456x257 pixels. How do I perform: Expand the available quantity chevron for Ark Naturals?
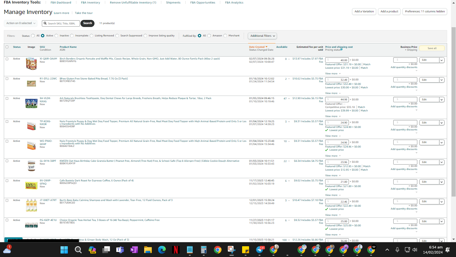click(x=289, y=99)
